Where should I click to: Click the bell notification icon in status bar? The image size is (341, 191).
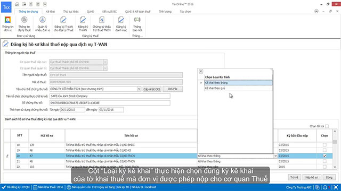[x=325, y=187]
